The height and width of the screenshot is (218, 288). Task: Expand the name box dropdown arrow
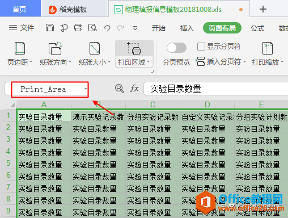(x=86, y=89)
